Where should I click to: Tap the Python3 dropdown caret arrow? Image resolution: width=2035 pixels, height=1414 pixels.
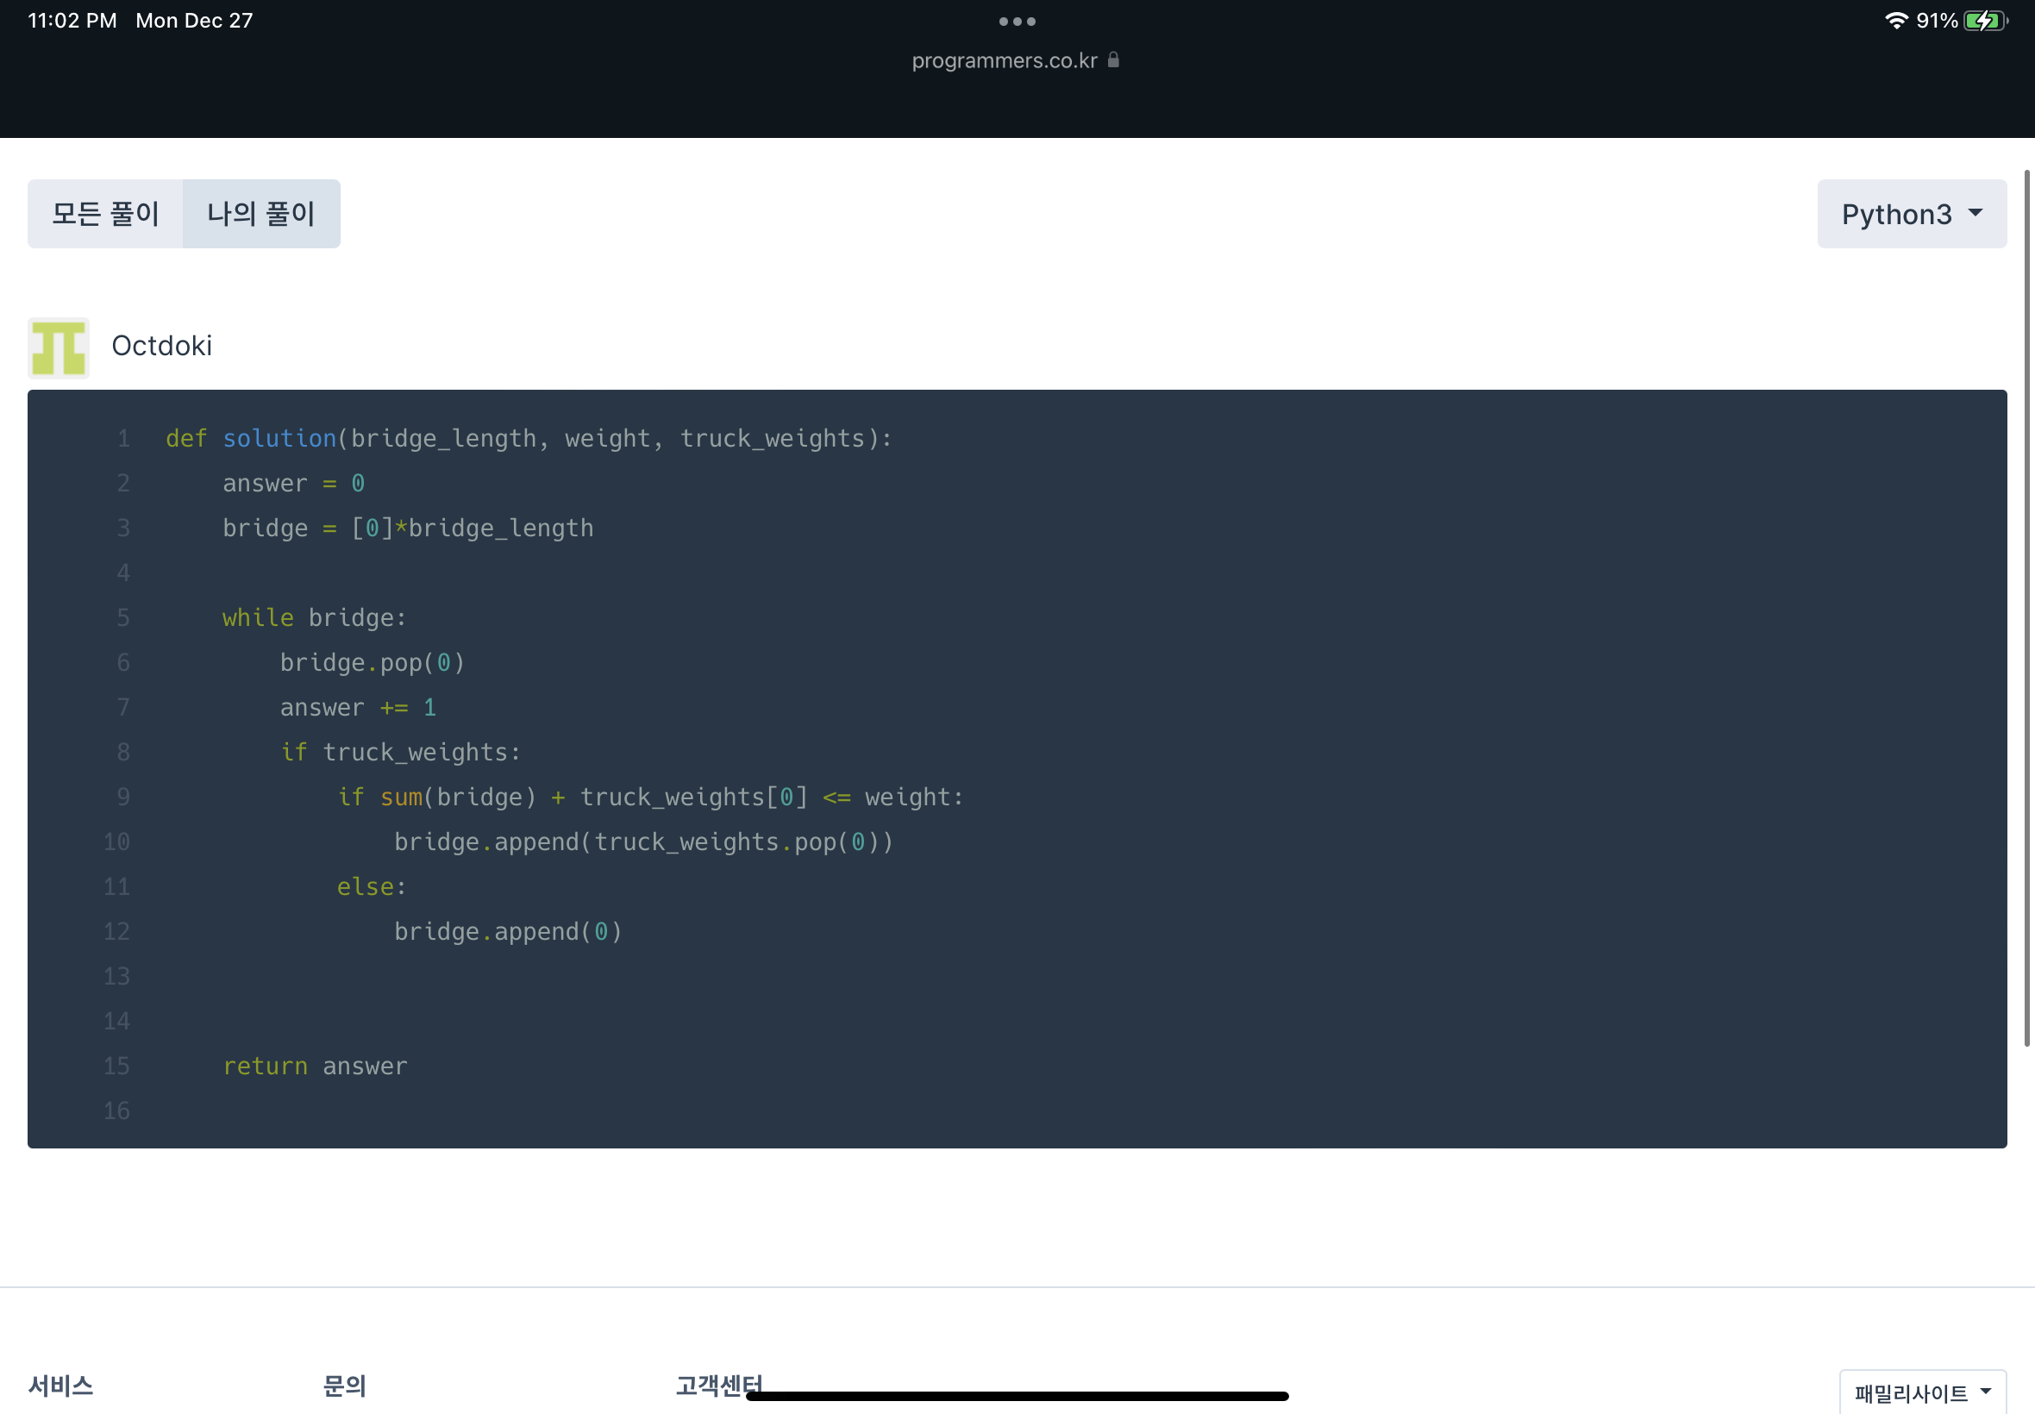tap(1976, 213)
